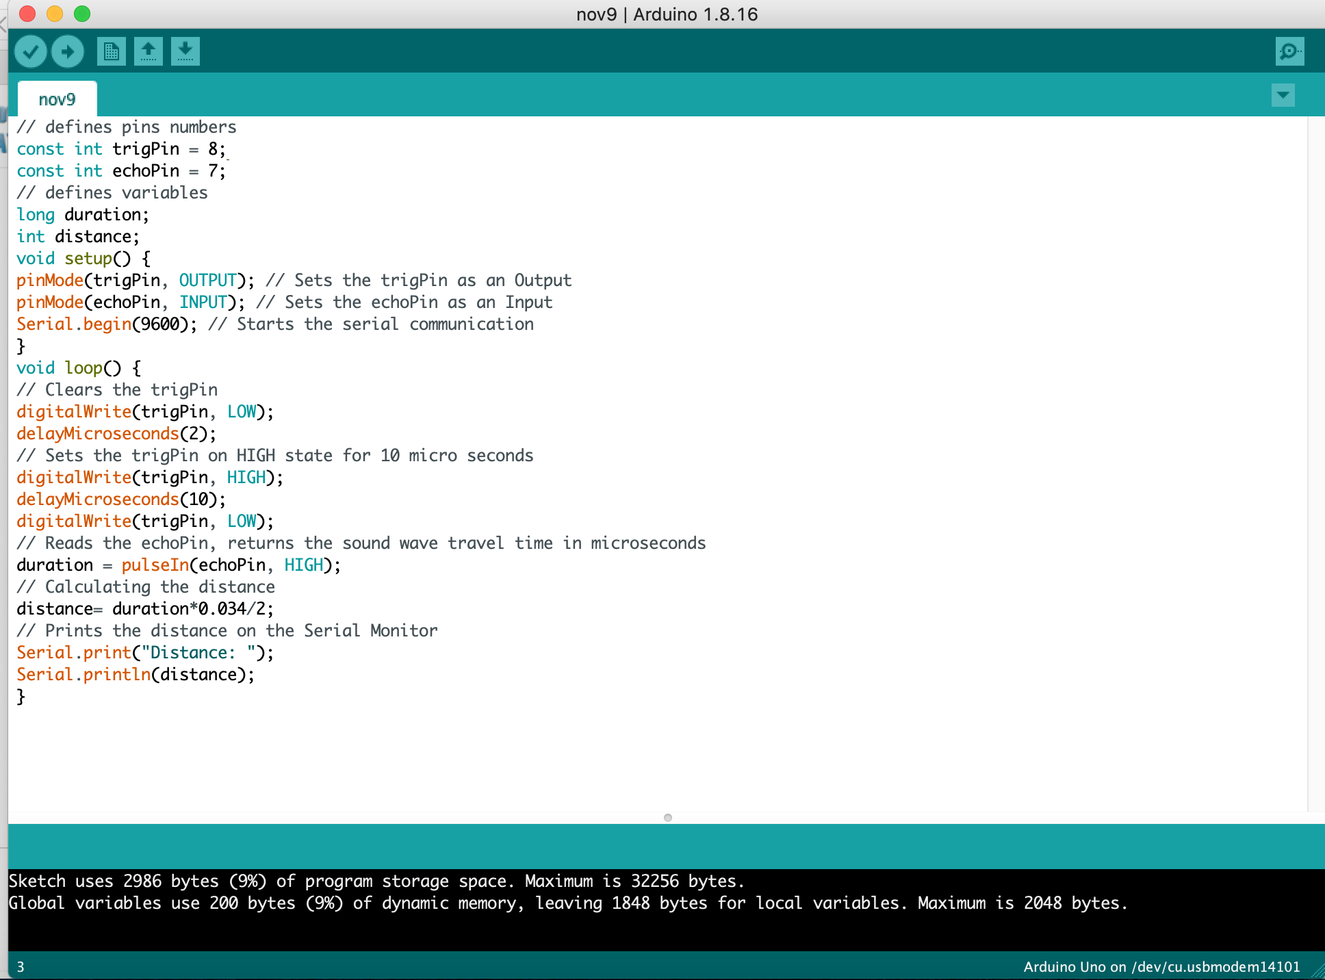Click on 'long duration;' declaration
The width and height of the screenshot is (1325, 980).
[83, 215]
